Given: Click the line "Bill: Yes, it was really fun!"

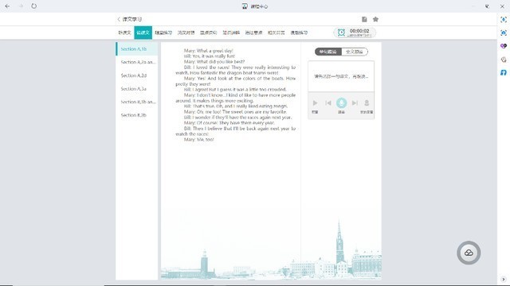Looking at the screenshot, I should pyautogui.click(x=209, y=56).
